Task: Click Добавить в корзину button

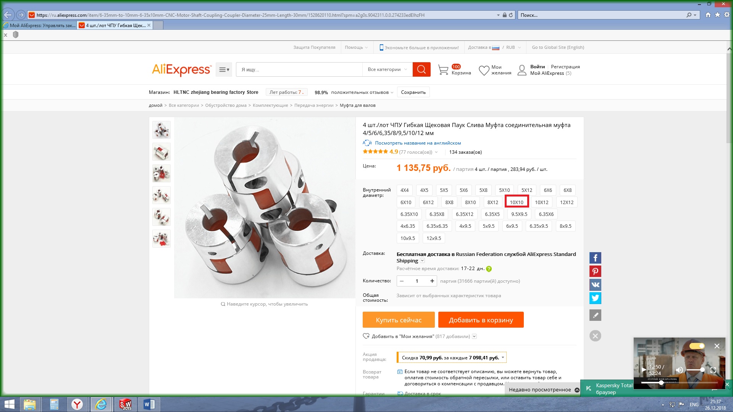Action: pos(481,320)
